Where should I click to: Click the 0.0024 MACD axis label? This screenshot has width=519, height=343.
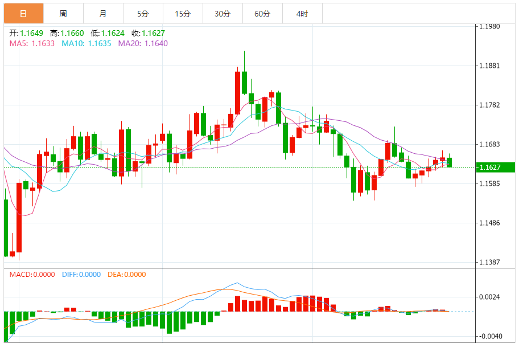point(489,297)
